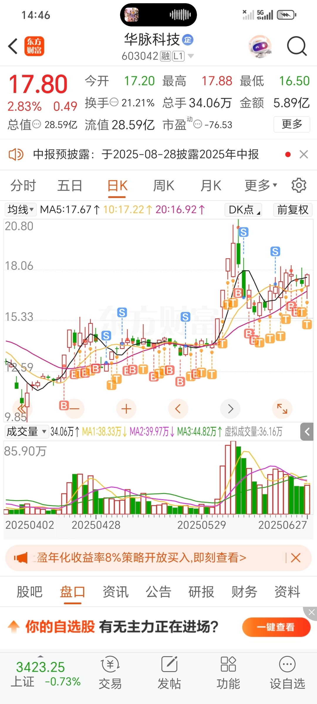317x704 pixels.
Task: Open the 上证 index 3423.25 ticker
Action: tap(45, 674)
